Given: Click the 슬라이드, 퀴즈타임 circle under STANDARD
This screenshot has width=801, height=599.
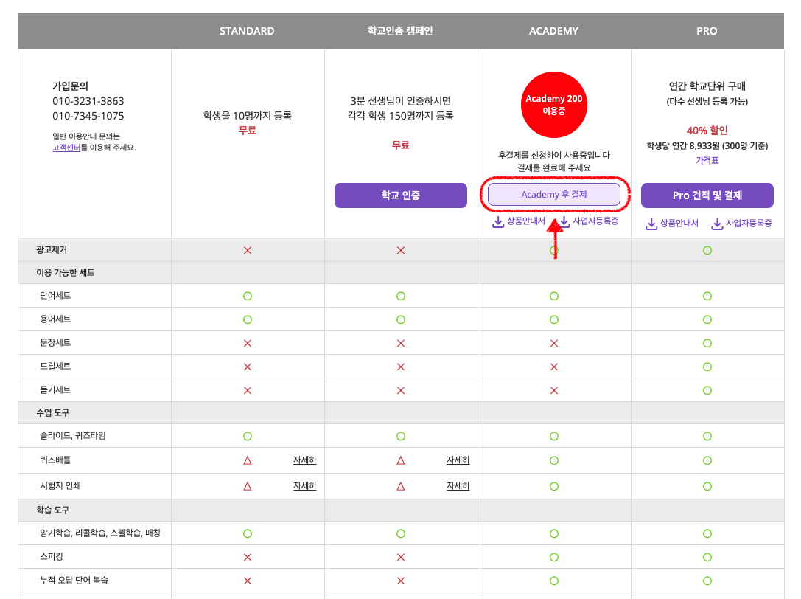Looking at the screenshot, I should [248, 436].
